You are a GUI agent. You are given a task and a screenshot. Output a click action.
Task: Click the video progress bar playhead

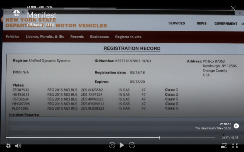(160, 138)
